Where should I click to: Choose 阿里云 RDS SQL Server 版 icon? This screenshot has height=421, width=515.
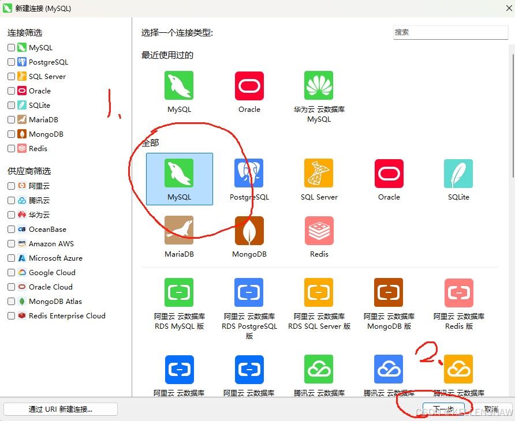coord(319,292)
